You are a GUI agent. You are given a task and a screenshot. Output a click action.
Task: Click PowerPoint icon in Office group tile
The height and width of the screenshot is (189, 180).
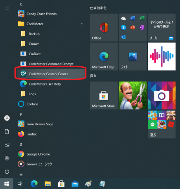(132, 28)
